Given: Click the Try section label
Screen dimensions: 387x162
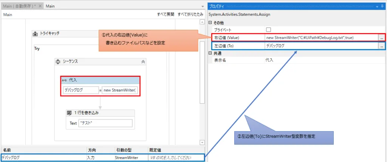Looking at the screenshot, I should click(x=37, y=49).
